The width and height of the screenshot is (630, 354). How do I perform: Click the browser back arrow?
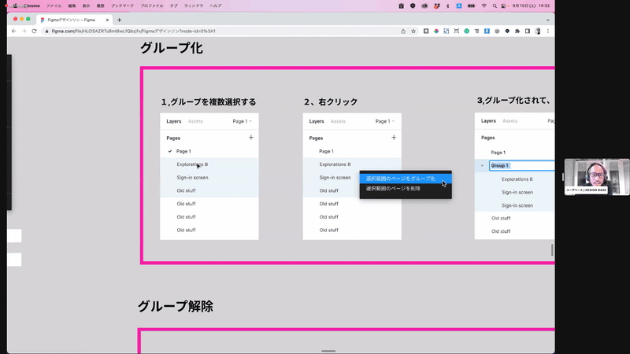pos(13,31)
